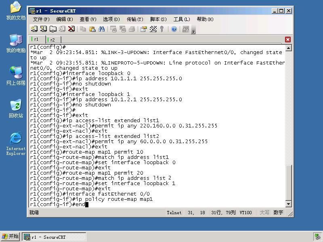
Task: Click the VT100 status bar entry
Action: pos(245,213)
